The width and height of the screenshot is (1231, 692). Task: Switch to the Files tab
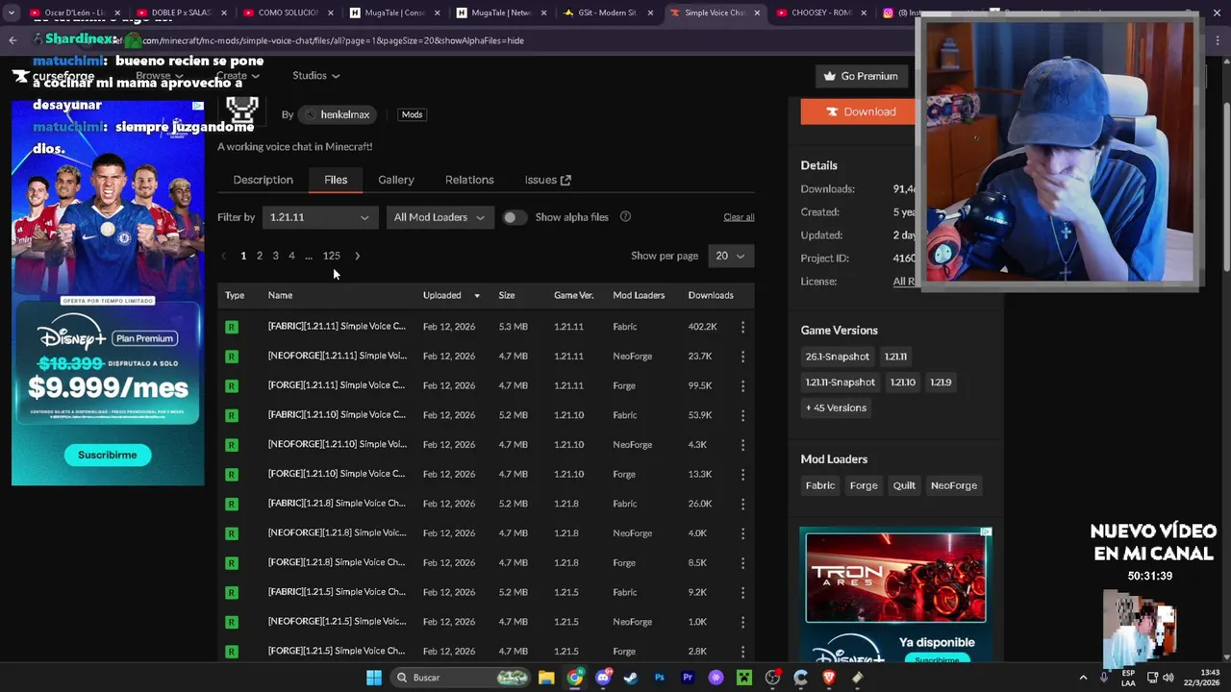[336, 180]
